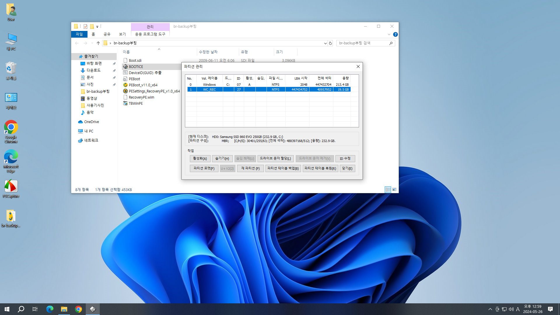Open recent locations dropdown arrow

point(92,43)
